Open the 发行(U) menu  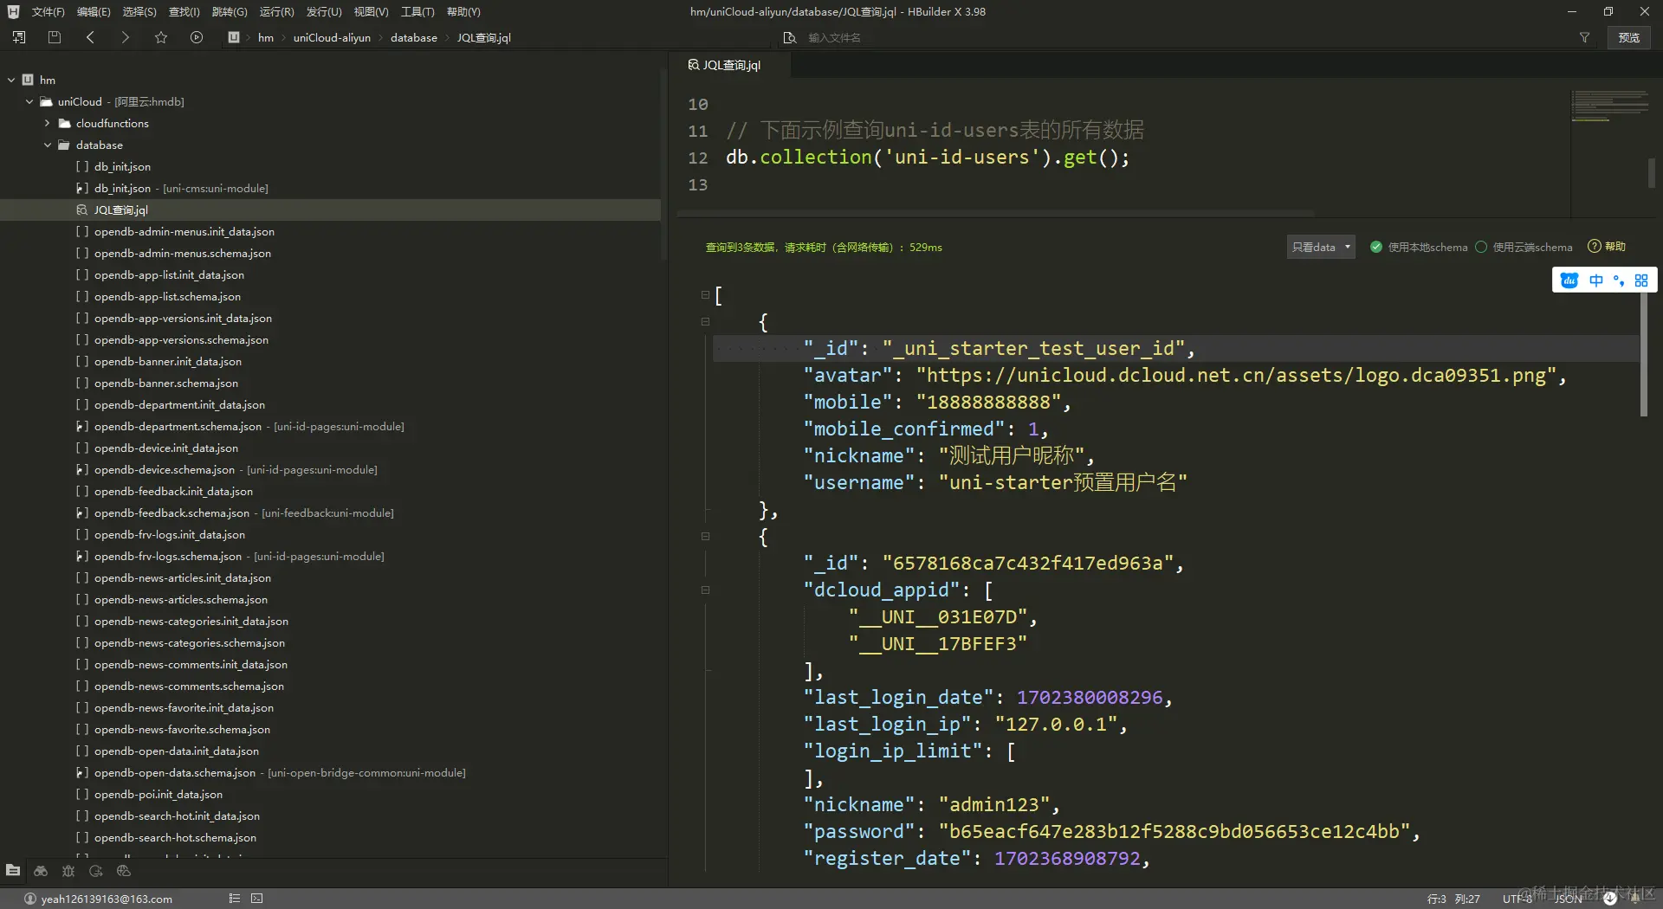click(324, 11)
